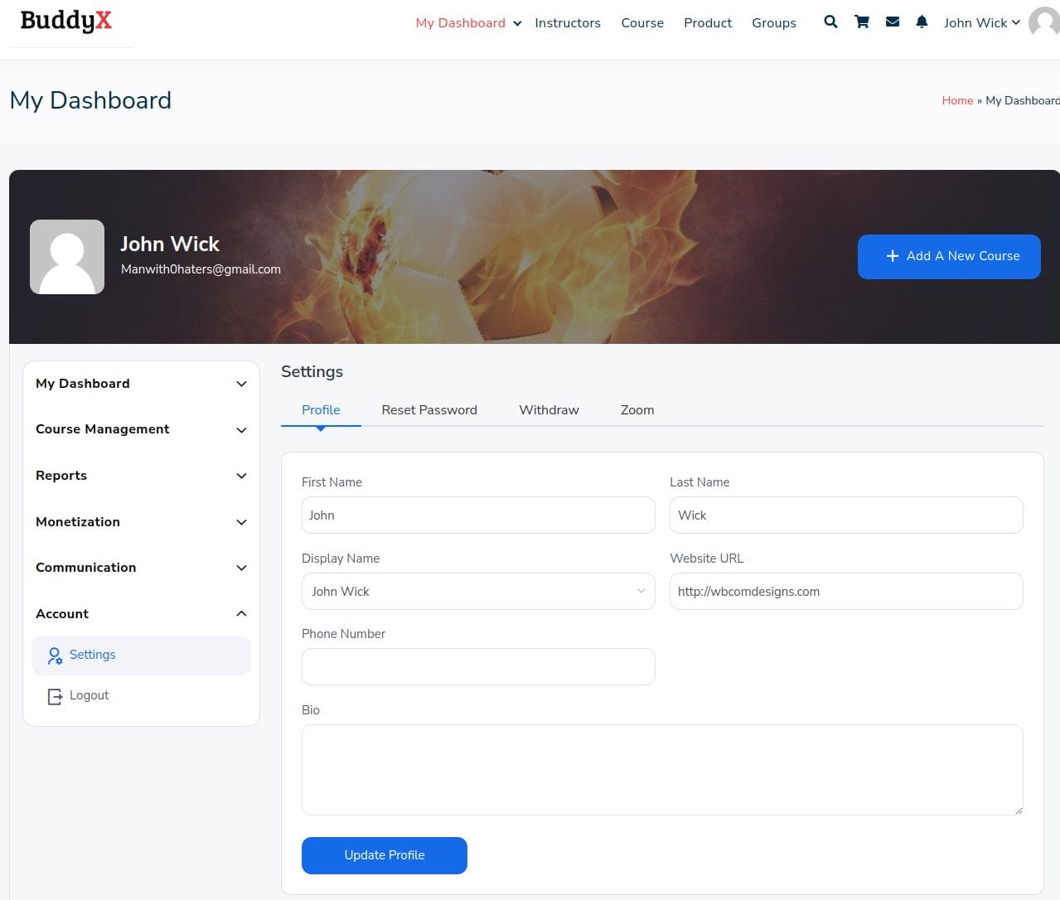
Task: Open the messages envelope icon
Action: [x=893, y=22]
